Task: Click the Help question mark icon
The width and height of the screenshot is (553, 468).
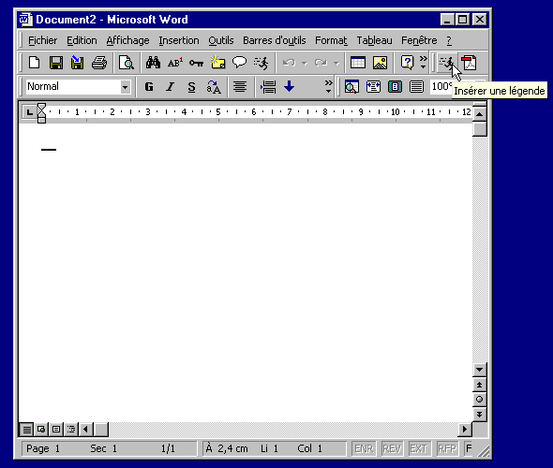Action: point(407,63)
